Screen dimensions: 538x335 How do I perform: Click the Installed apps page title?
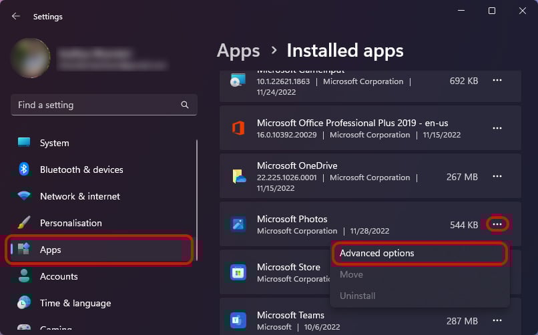pyautogui.click(x=345, y=51)
